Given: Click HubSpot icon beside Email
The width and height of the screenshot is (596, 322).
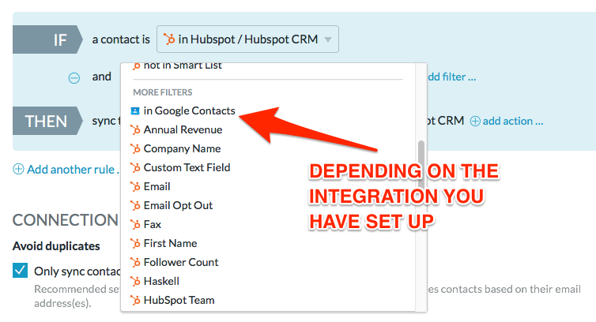Looking at the screenshot, I should pyautogui.click(x=135, y=187).
